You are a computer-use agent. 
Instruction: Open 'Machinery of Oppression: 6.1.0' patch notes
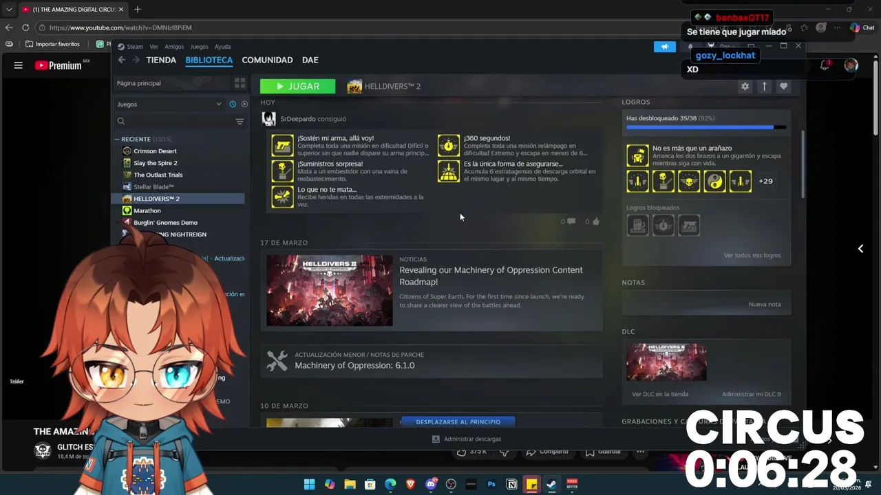tap(354, 365)
